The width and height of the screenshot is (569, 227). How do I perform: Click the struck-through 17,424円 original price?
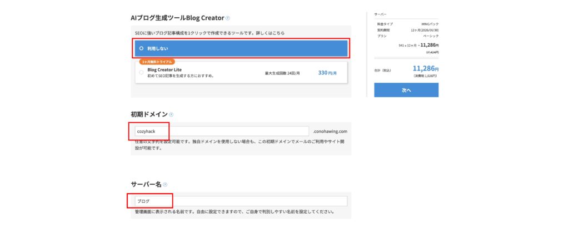[x=432, y=52]
